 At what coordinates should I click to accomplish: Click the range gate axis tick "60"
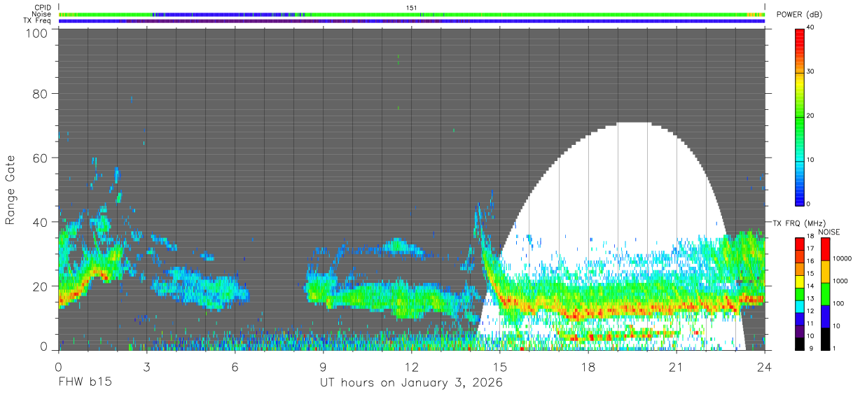41,158
